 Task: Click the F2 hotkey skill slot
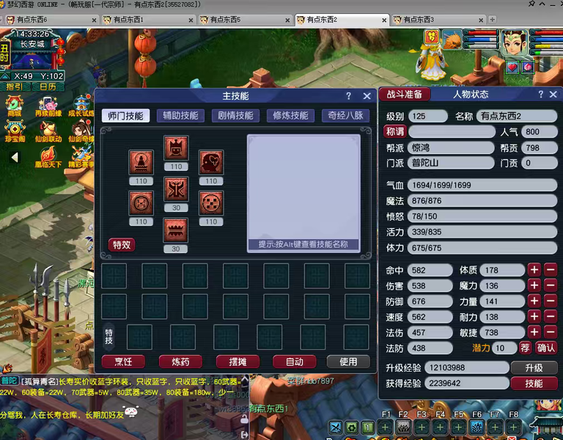[404, 427]
